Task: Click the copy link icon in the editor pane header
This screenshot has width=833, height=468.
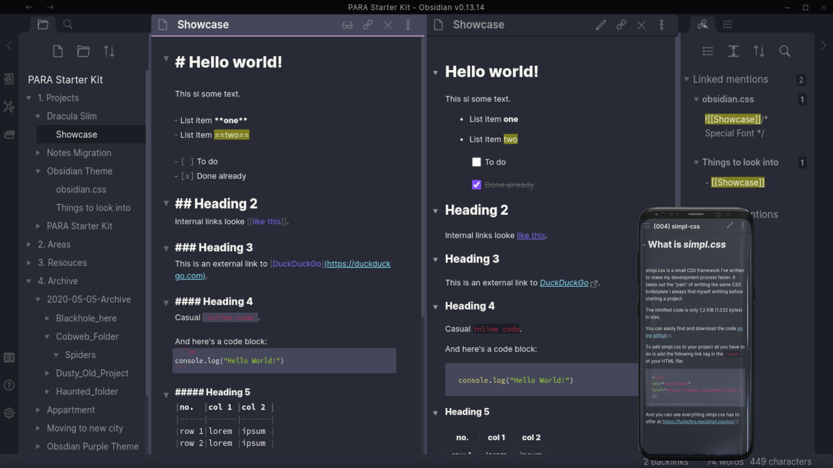Action: click(x=367, y=25)
